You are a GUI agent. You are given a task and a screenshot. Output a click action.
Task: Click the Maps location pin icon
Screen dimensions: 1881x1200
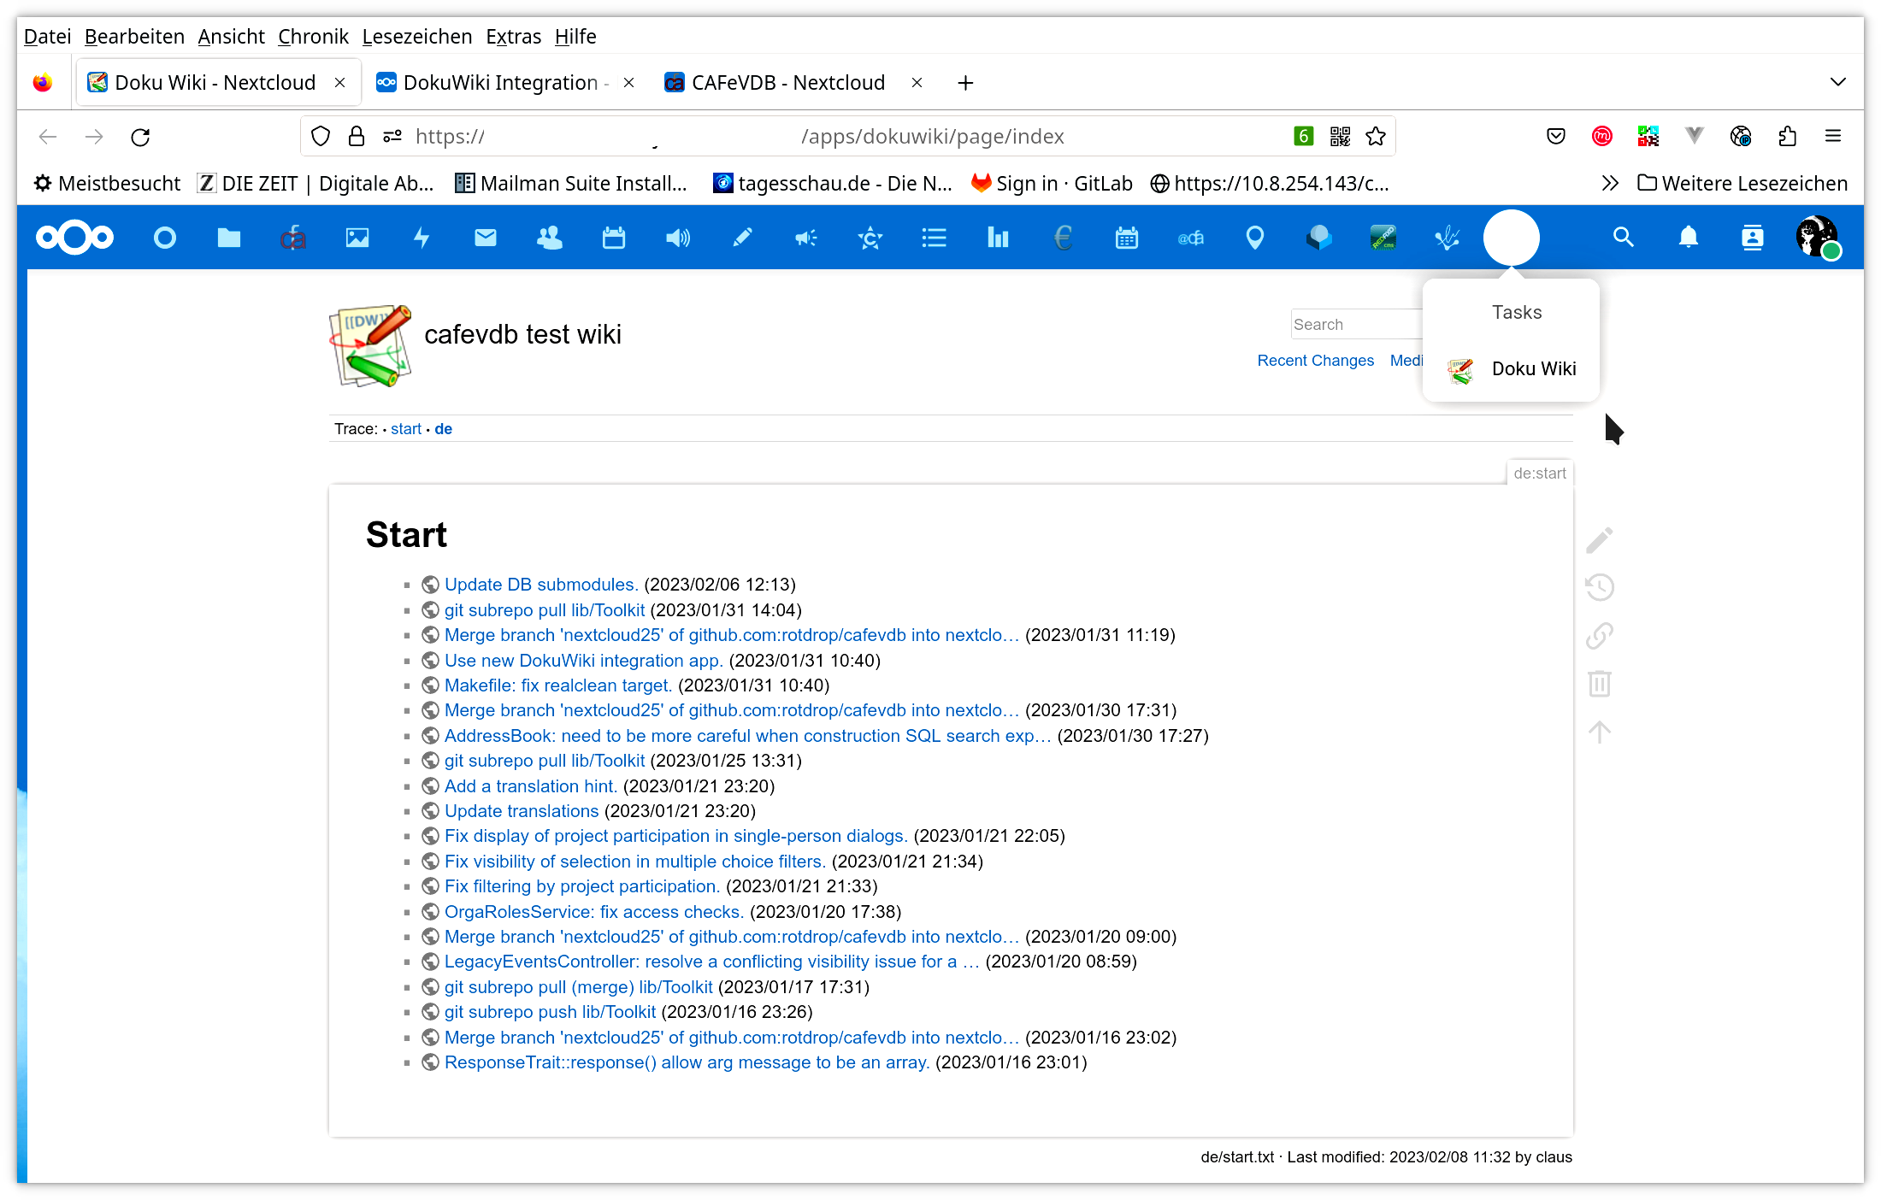(1254, 238)
